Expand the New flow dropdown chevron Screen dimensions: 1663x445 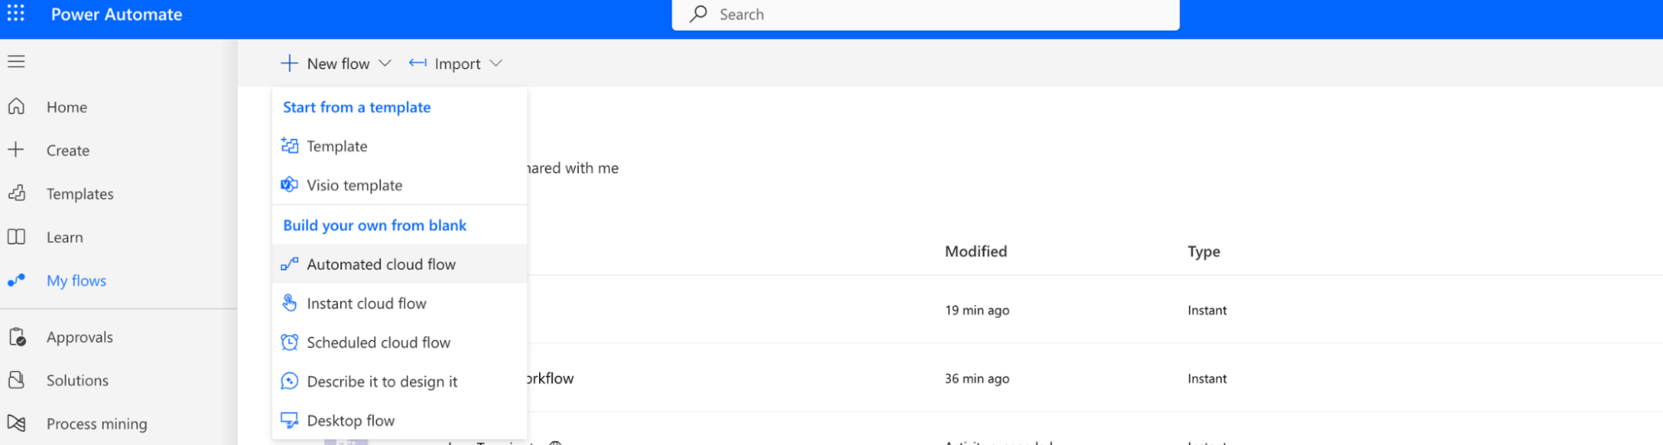(x=385, y=63)
